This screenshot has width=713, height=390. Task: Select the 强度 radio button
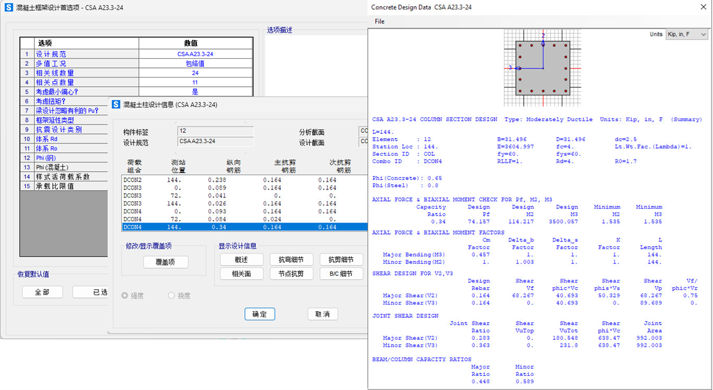tap(125, 296)
